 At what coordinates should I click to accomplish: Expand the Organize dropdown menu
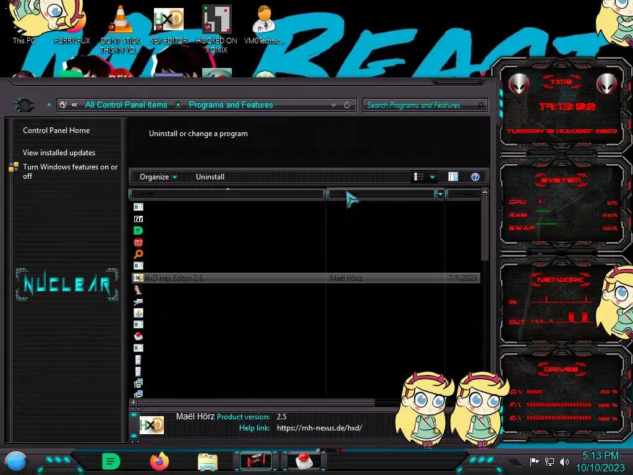click(x=158, y=177)
